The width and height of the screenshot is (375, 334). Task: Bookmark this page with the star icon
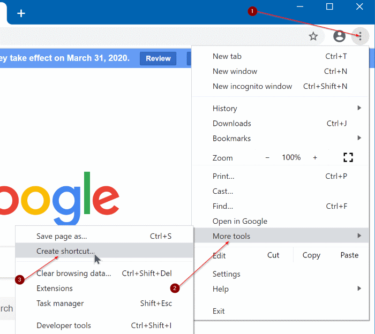click(313, 36)
